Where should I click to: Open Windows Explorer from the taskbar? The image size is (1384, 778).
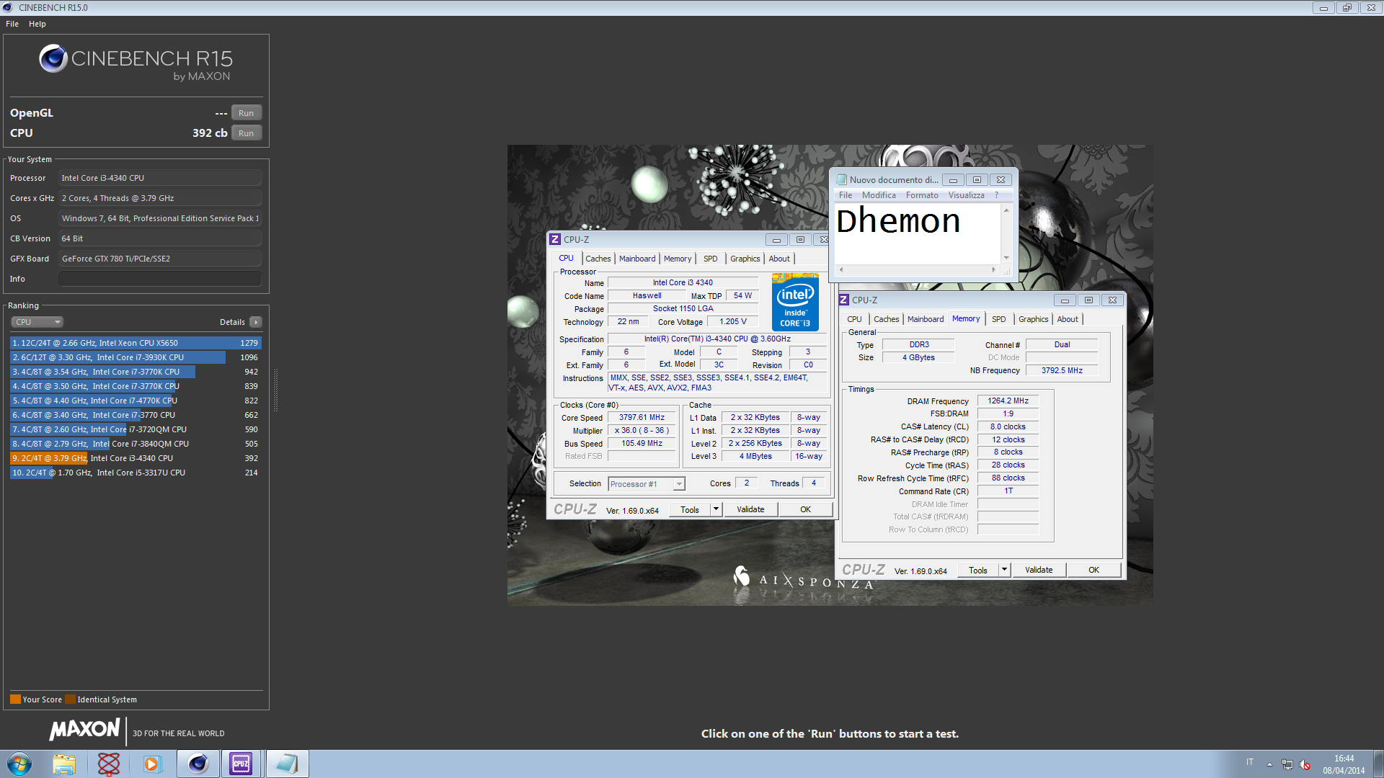(x=64, y=764)
